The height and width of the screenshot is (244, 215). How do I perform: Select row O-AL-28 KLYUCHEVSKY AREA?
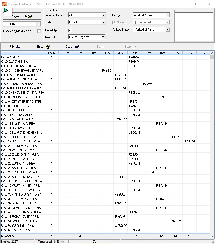click(x=105, y=172)
